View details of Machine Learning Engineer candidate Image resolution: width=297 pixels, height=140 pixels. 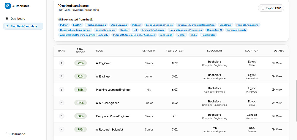click(x=277, y=90)
